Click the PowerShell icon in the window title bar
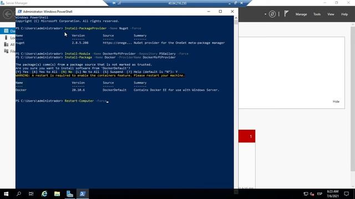This screenshot has height=199, width=355. pyautogui.click(x=19, y=12)
